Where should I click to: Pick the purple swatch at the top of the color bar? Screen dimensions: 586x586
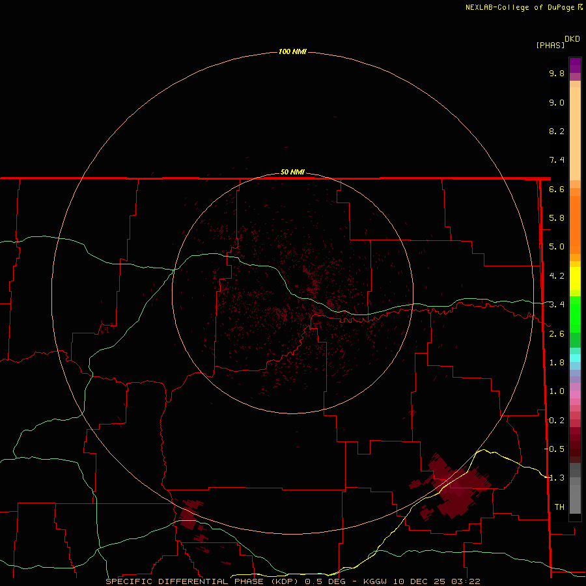click(x=575, y=65)
